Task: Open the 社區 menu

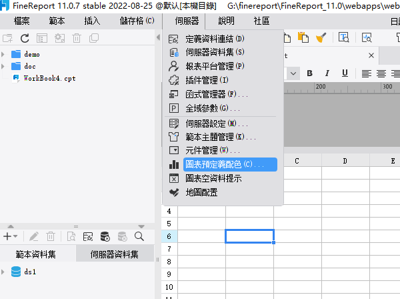Action: tap(261, 21)
